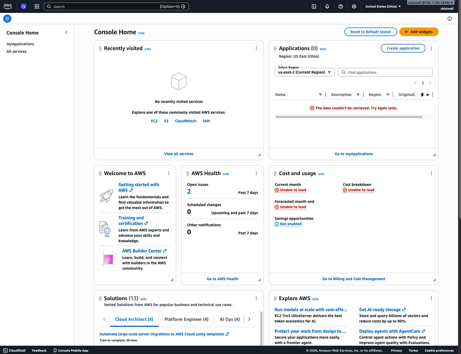461x354 pixels.
Task: Open the EC2 service link
Action: coord(154,121)
